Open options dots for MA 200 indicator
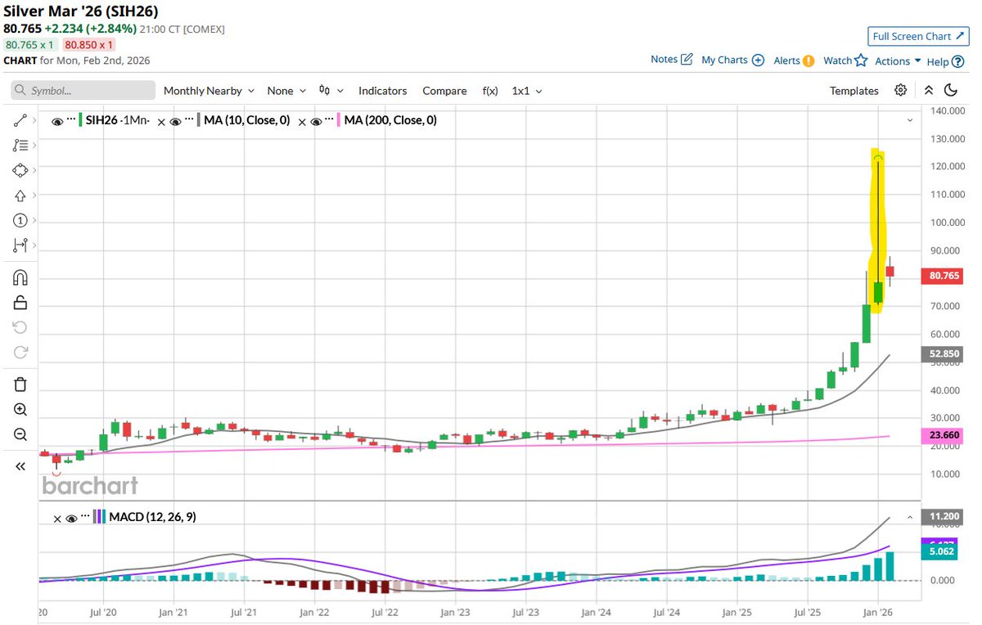Image resolution: width=982 pixels, height=625 pixels. pos(329,120)
